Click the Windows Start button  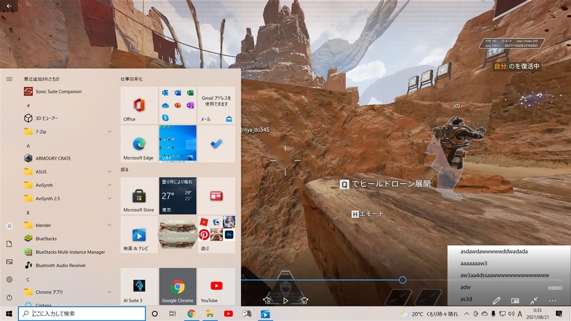pos(9,313)
